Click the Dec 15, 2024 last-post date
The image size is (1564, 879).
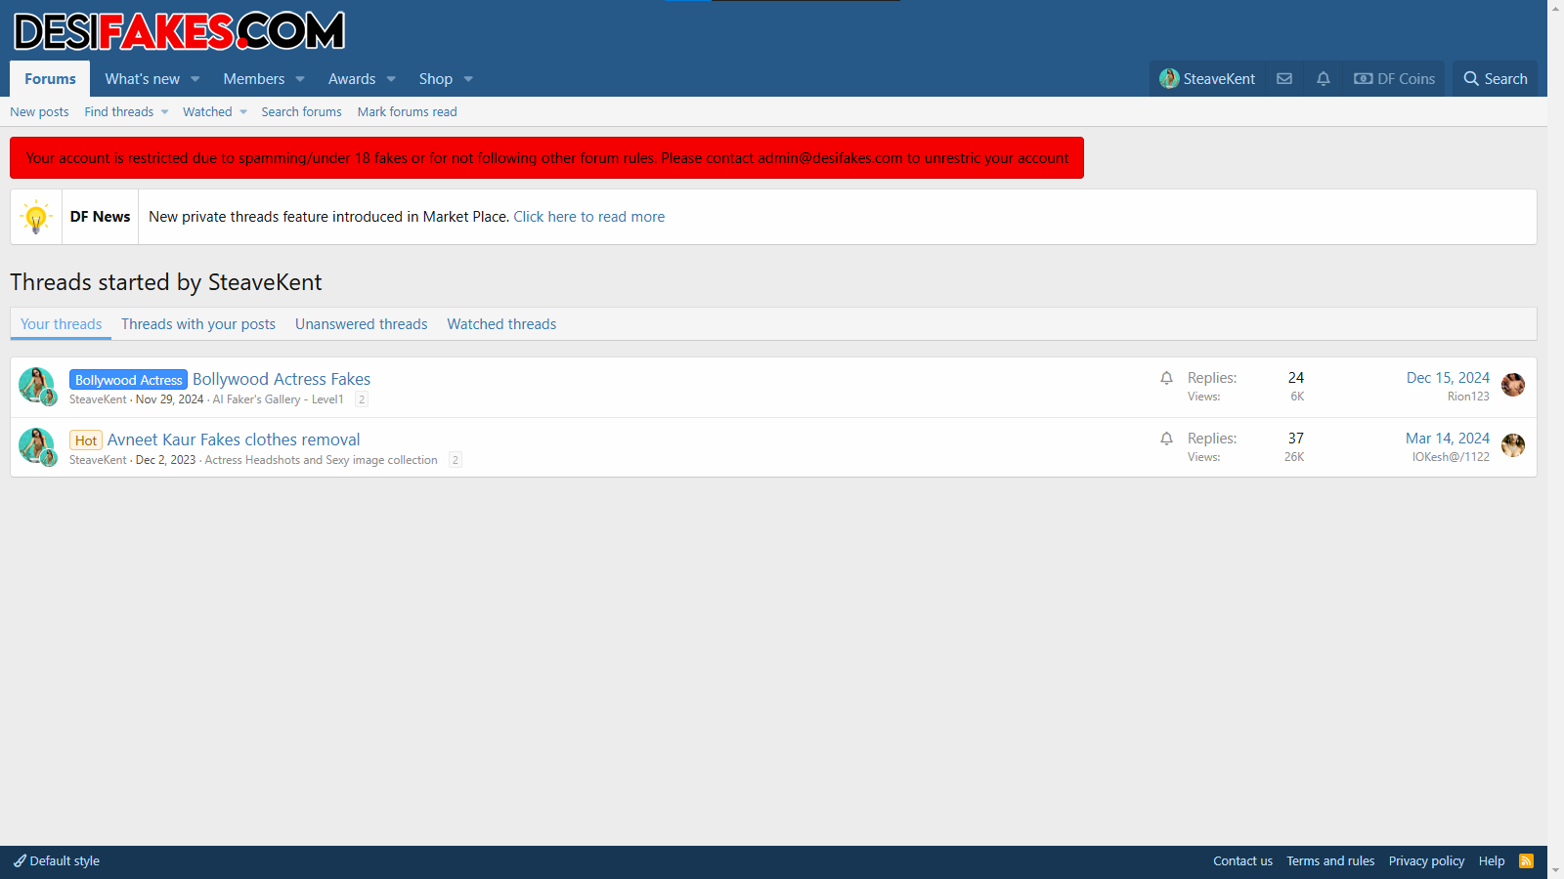[x=1448, y=378]
